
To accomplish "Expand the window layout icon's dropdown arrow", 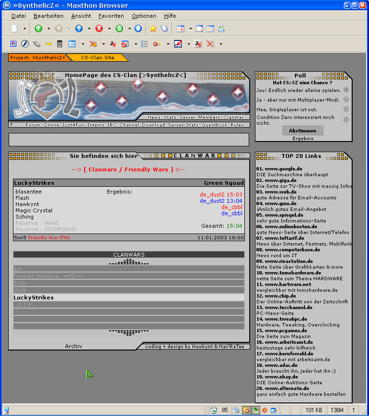I will pyautogui.click(x=191, y=29).
